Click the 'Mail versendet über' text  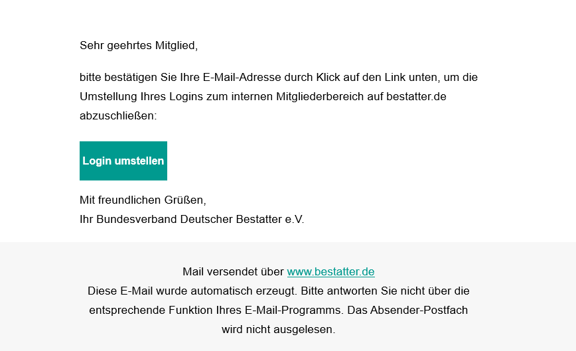[234, 271]
